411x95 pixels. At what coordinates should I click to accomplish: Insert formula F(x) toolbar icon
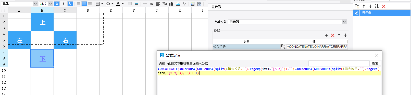tap(165, 4)
